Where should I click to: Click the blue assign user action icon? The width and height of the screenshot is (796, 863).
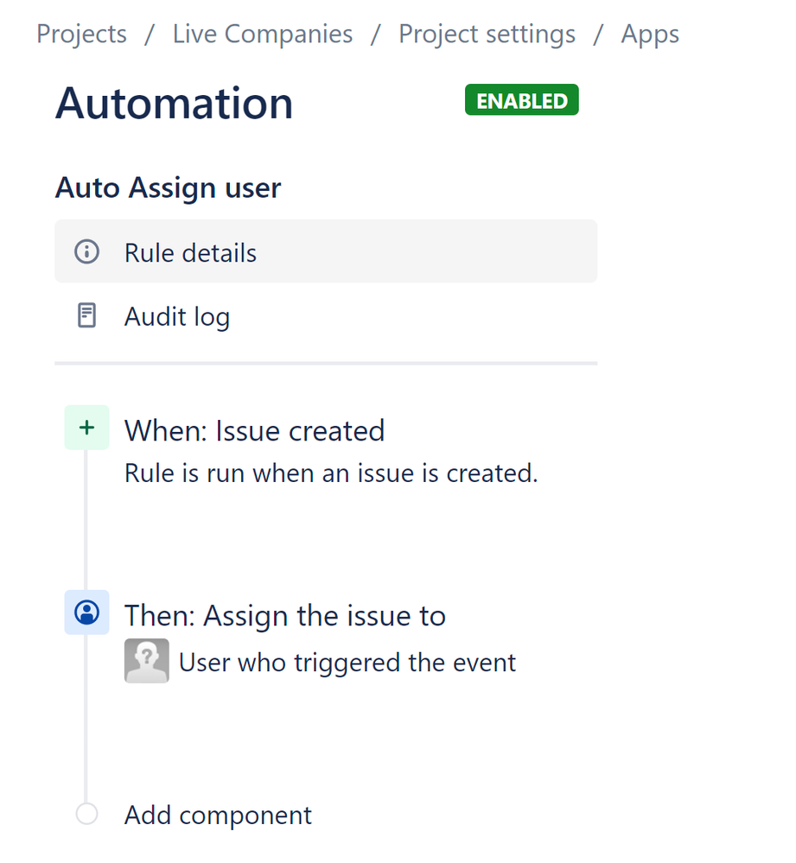pos(87,612)
